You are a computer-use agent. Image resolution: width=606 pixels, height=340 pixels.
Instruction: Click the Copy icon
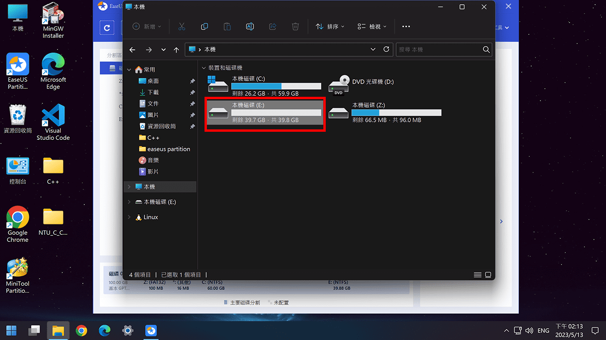(x=204, y=26)
